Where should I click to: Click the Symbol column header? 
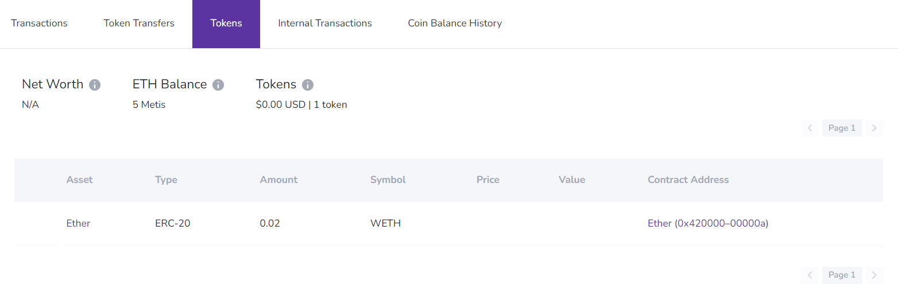[x=388, y=180]
